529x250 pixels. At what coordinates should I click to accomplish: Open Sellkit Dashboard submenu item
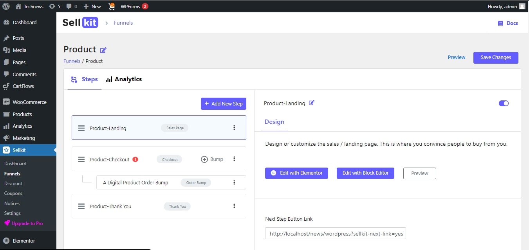pyautogui.click(x=15, y=164)
